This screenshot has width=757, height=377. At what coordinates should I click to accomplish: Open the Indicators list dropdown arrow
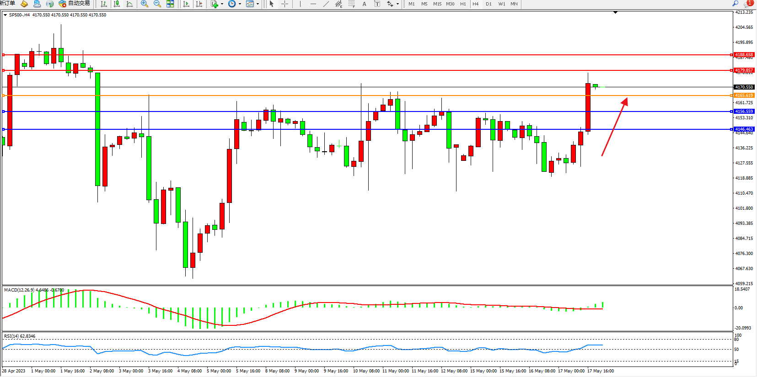222,4
